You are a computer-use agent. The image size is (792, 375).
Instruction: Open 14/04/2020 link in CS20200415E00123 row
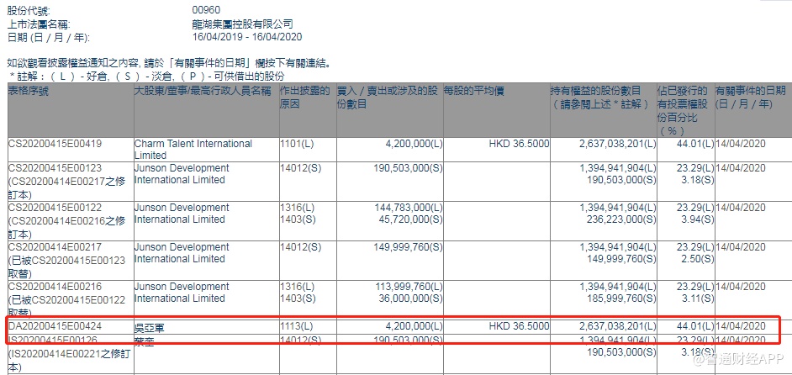coord(741,168)
